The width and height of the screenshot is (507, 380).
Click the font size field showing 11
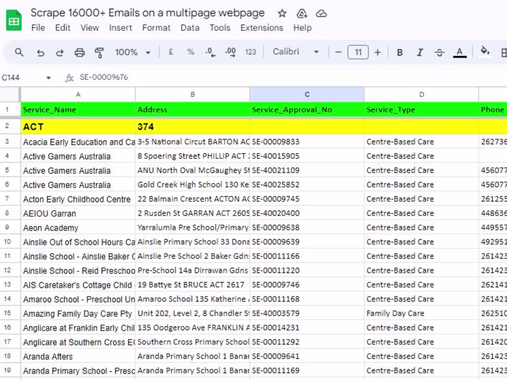(358, 52)
